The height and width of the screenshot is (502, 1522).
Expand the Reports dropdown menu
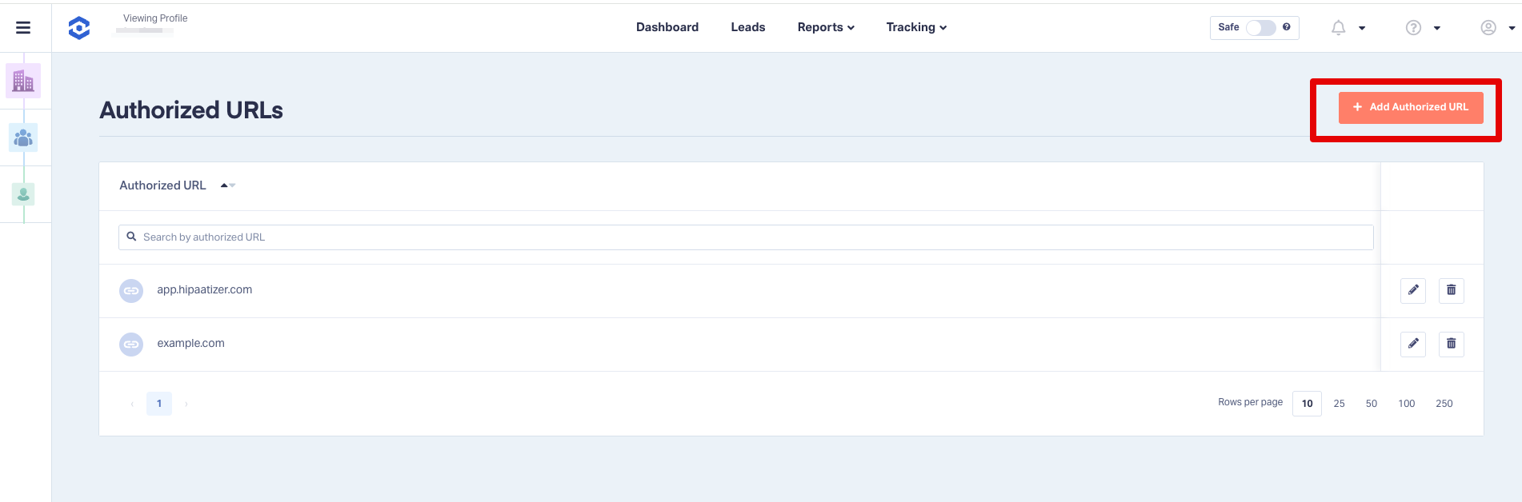coord(826,27)
